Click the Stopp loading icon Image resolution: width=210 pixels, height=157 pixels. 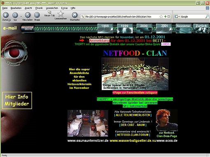coord(37,15)
